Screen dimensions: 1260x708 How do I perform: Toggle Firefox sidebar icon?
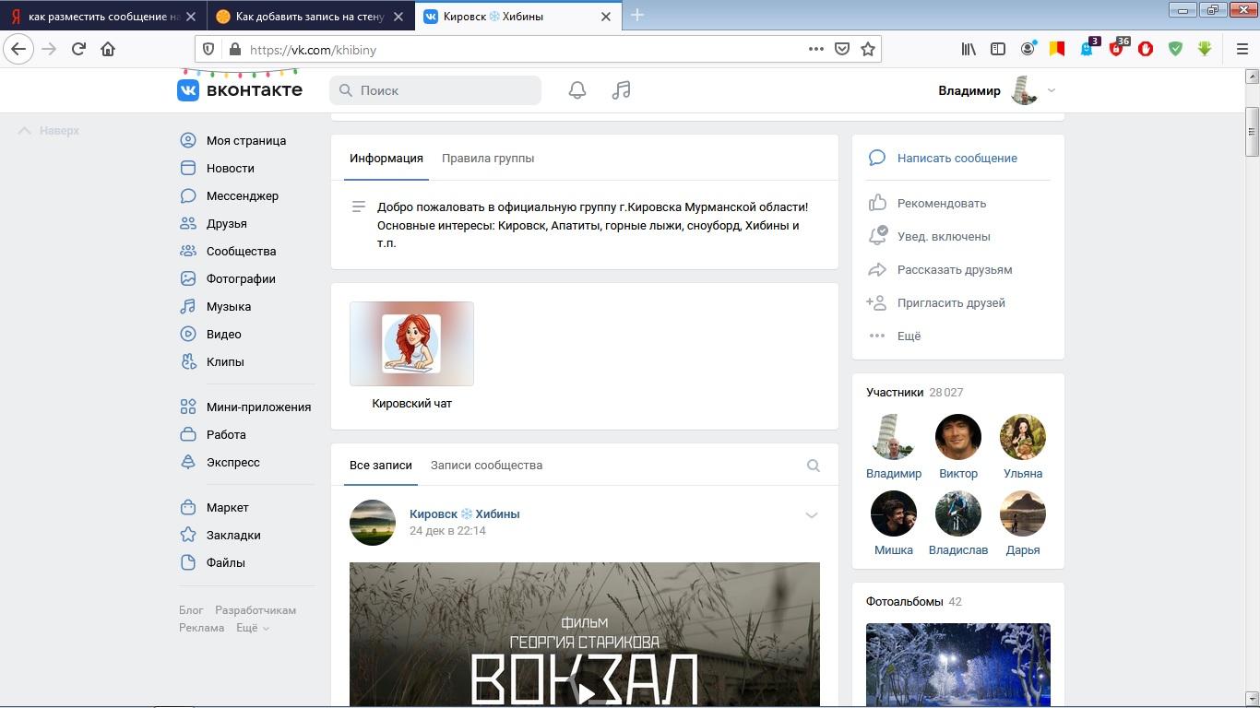point(998,49)
